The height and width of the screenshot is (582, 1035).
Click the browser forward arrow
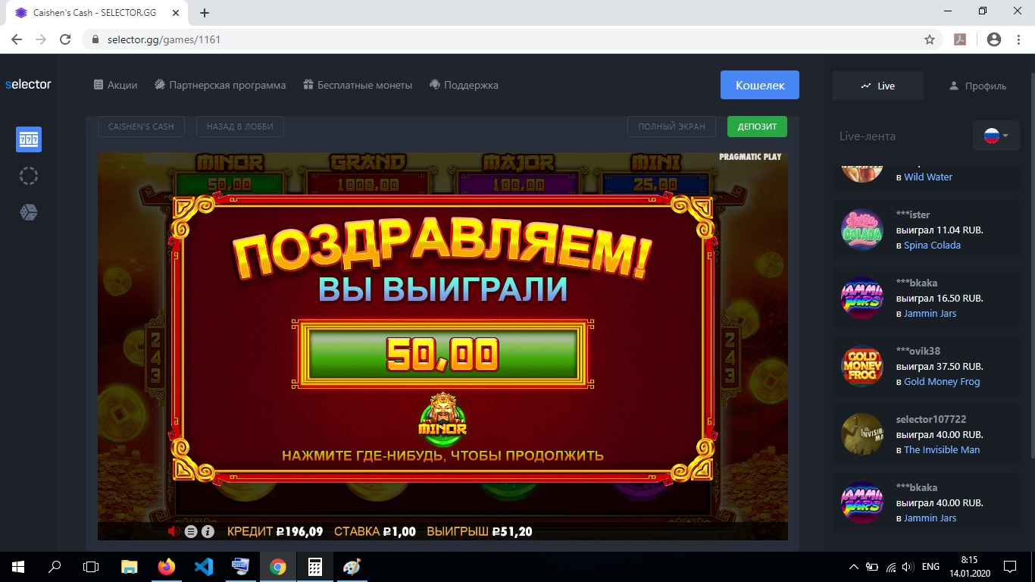click(x=41, y=39)
